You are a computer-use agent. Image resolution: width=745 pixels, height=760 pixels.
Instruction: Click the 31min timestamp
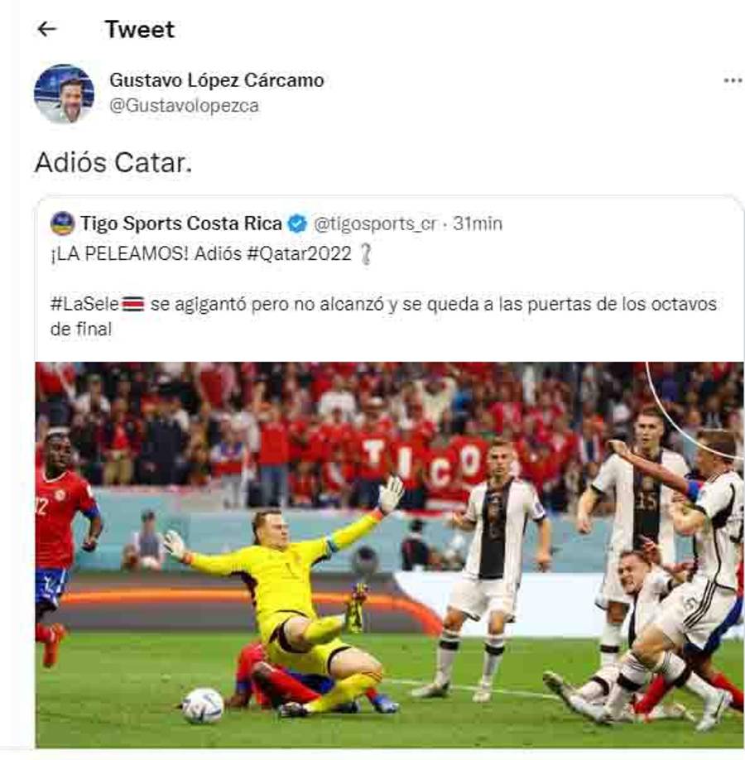[x=478, y=224]
